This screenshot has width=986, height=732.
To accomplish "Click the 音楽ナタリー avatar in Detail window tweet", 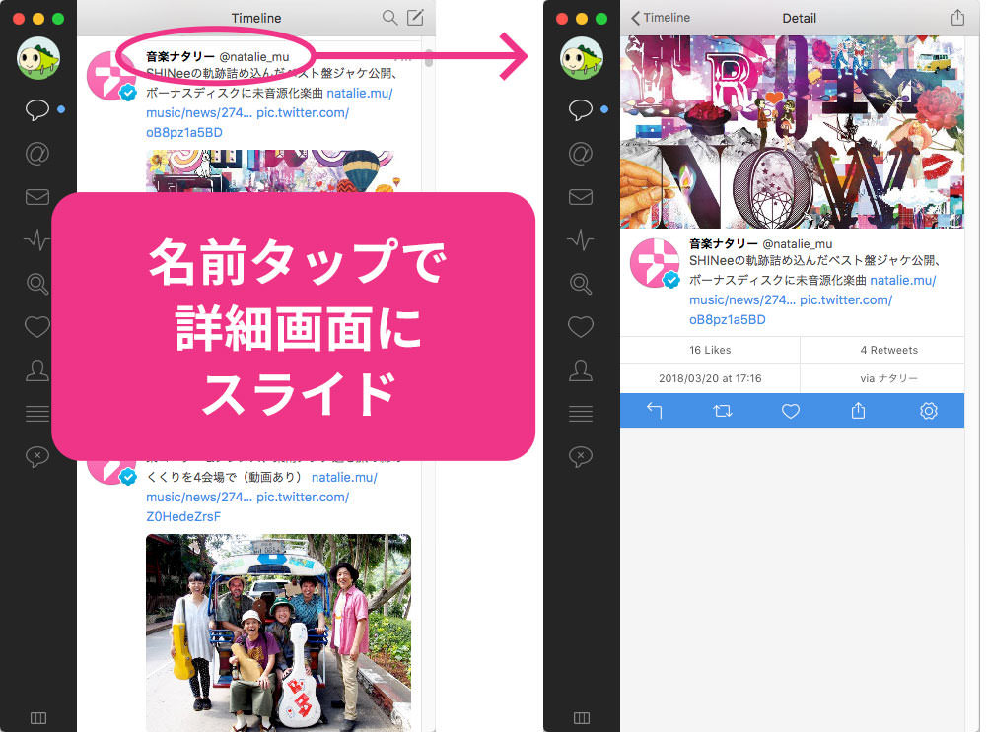I will [x=655, y=263].
